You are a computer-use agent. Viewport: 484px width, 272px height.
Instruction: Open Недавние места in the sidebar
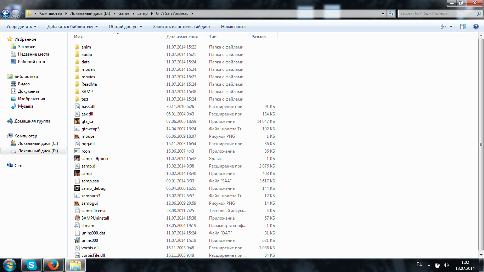coord(34,54)
